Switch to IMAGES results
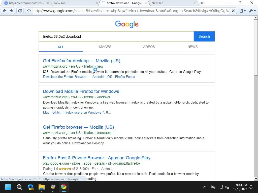The image size is (258, 193). (x=105, y=47)
